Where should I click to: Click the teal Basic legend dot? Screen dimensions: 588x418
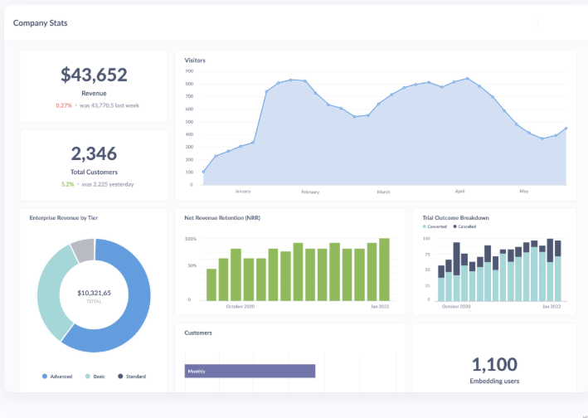coord(88,377)
